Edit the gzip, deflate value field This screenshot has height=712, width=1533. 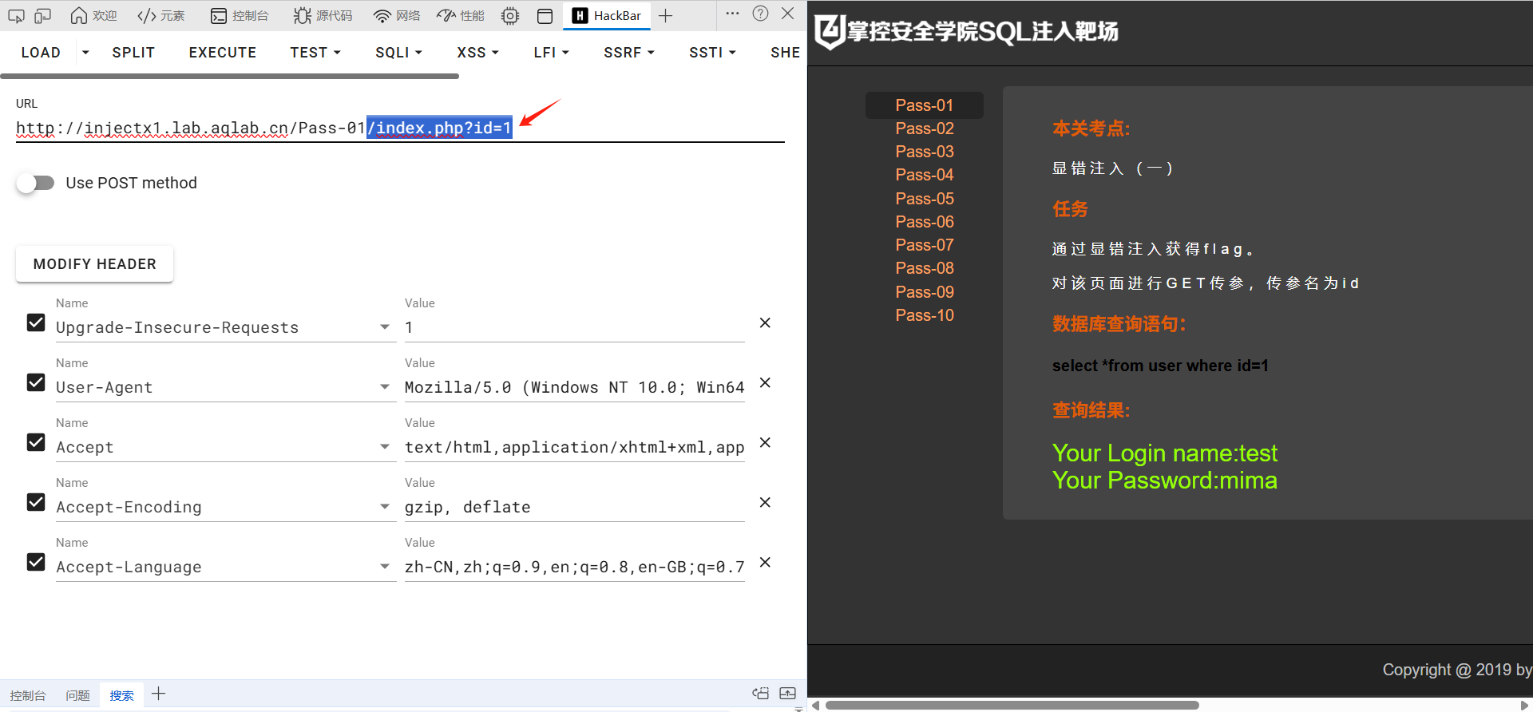coord(574,507)
